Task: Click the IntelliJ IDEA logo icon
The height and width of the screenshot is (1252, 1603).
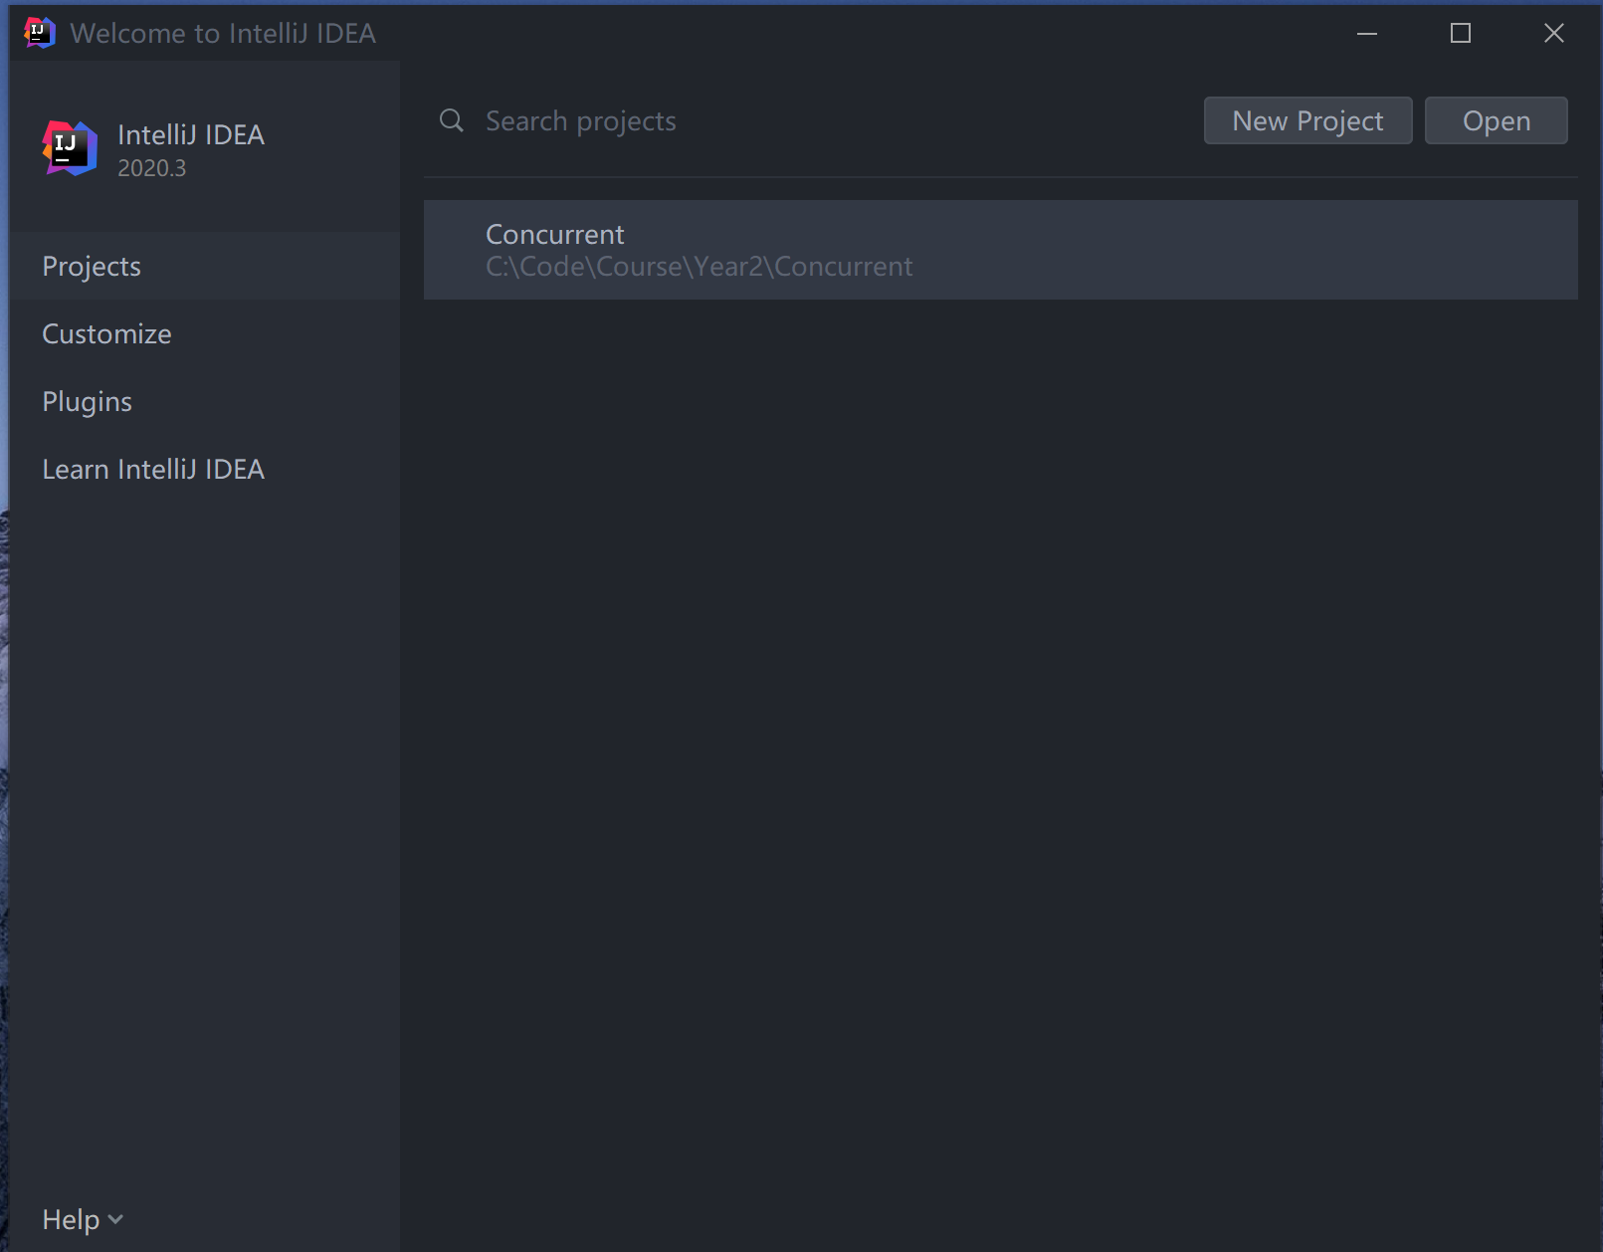Action: pos(69,148)
